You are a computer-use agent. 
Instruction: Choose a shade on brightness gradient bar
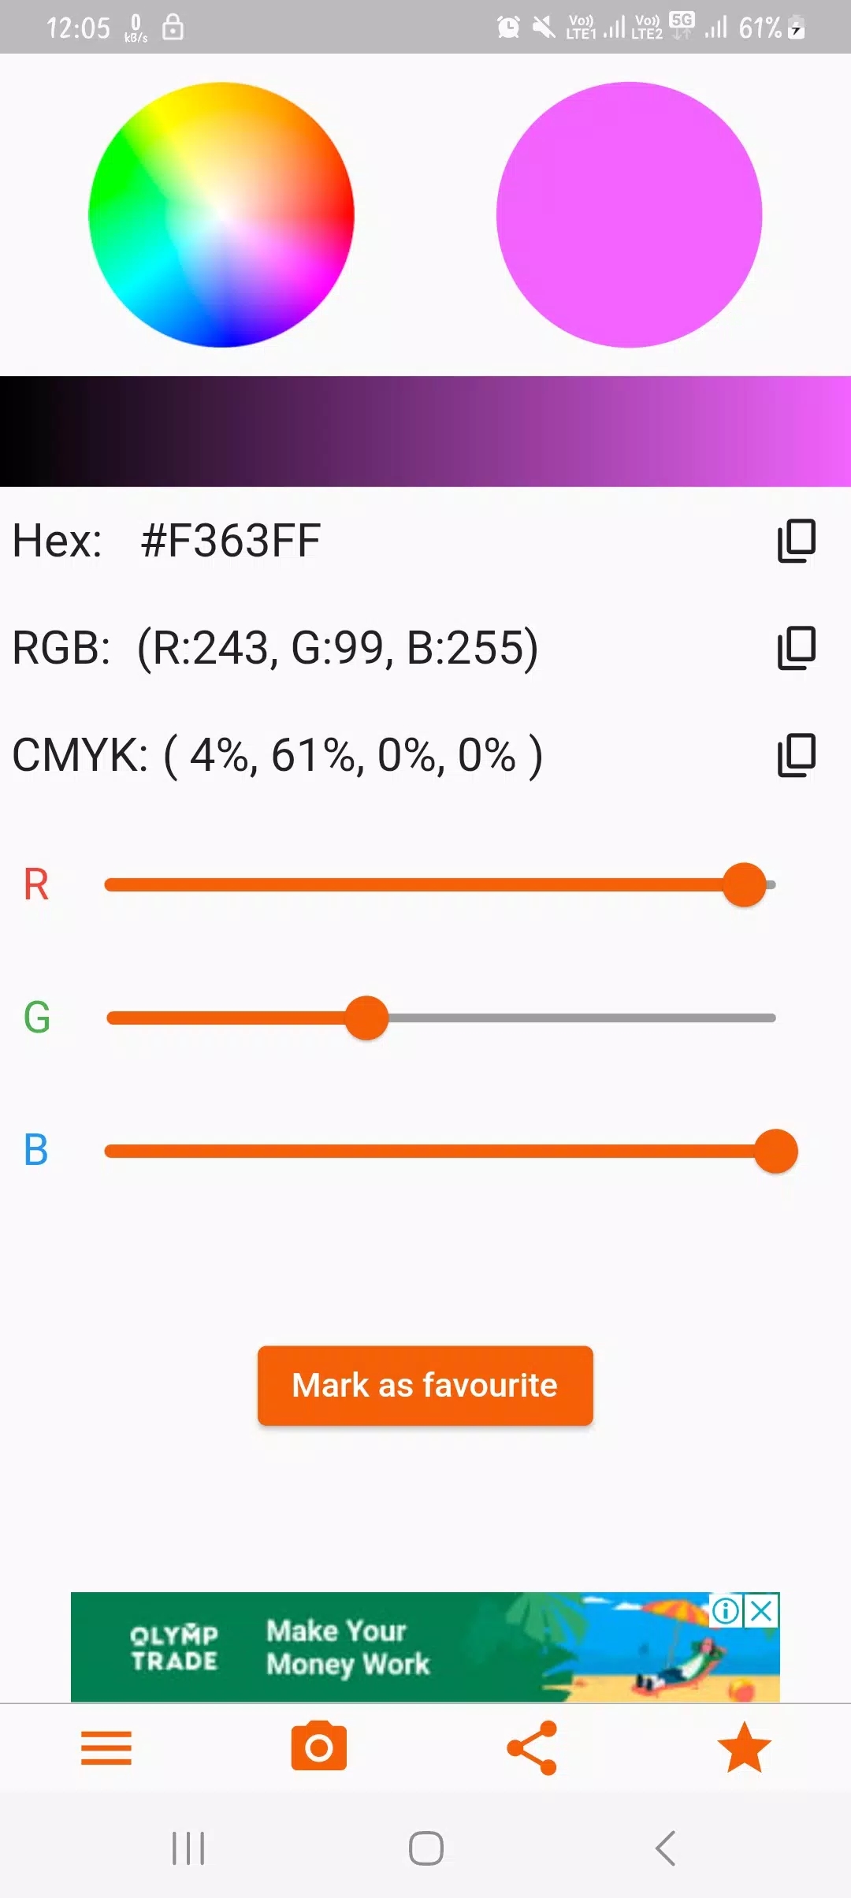click(425, 431)
